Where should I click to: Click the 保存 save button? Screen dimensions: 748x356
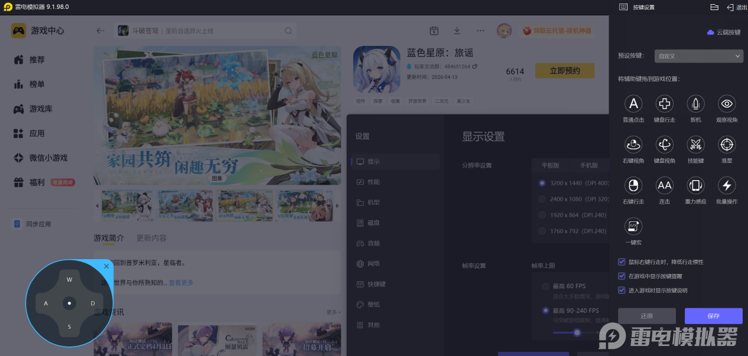click(713, 316)
